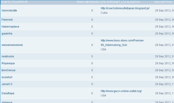Screen dimensions: 174x103
Task: Select USA location text for DanyBape
Action: click(x=103, y=95)
